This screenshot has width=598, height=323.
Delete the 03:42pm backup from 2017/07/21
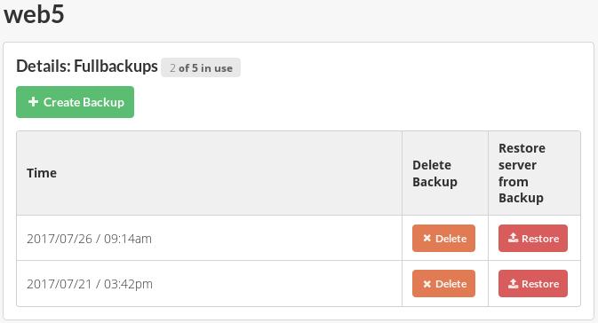click(443, 284)
